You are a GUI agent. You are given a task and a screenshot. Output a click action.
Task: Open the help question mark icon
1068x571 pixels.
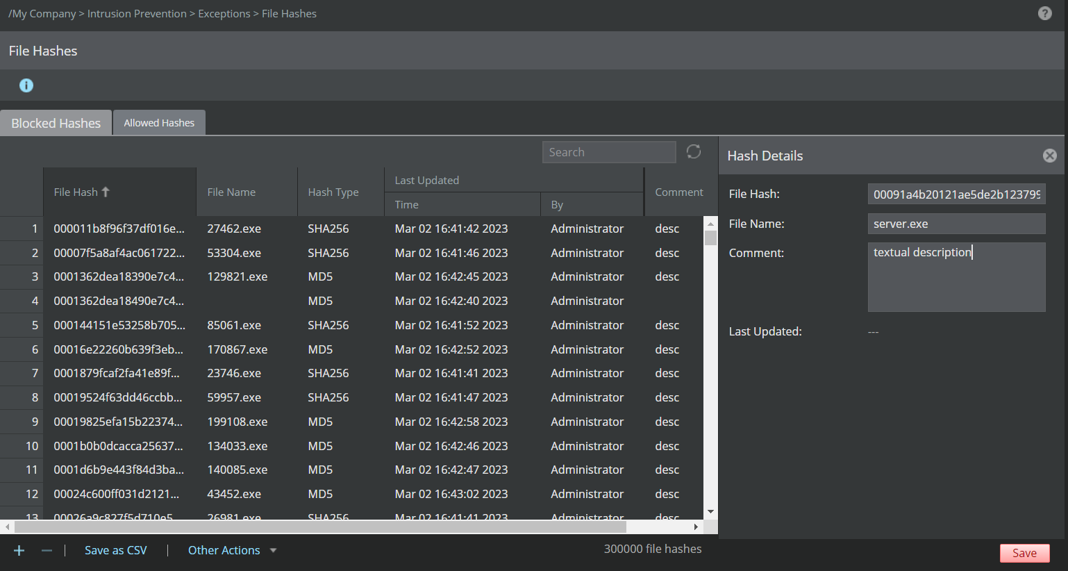[1044, 13]
